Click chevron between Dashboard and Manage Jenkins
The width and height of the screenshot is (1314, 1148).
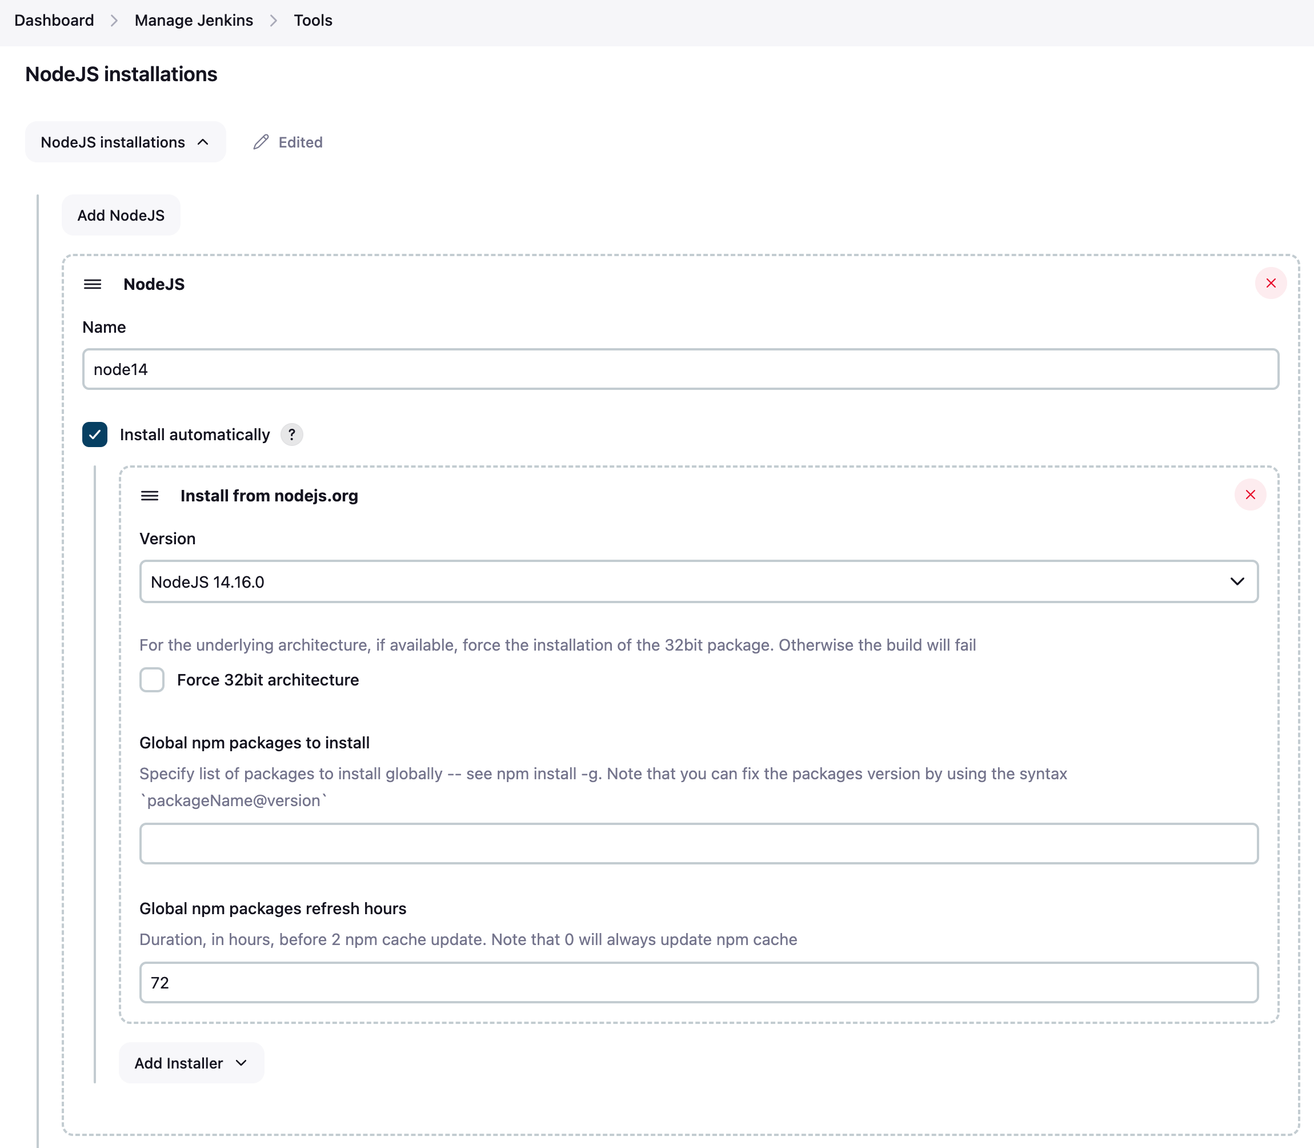[115, 21]
